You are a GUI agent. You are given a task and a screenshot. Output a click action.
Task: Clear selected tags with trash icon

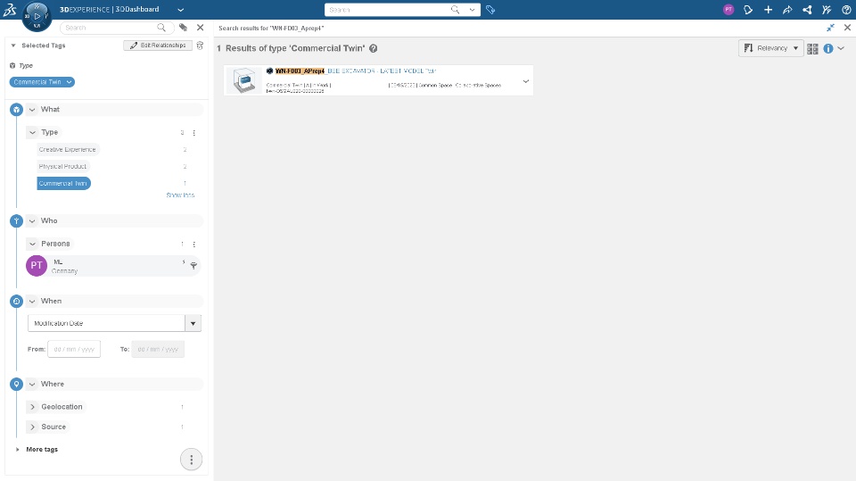(200, 46)
